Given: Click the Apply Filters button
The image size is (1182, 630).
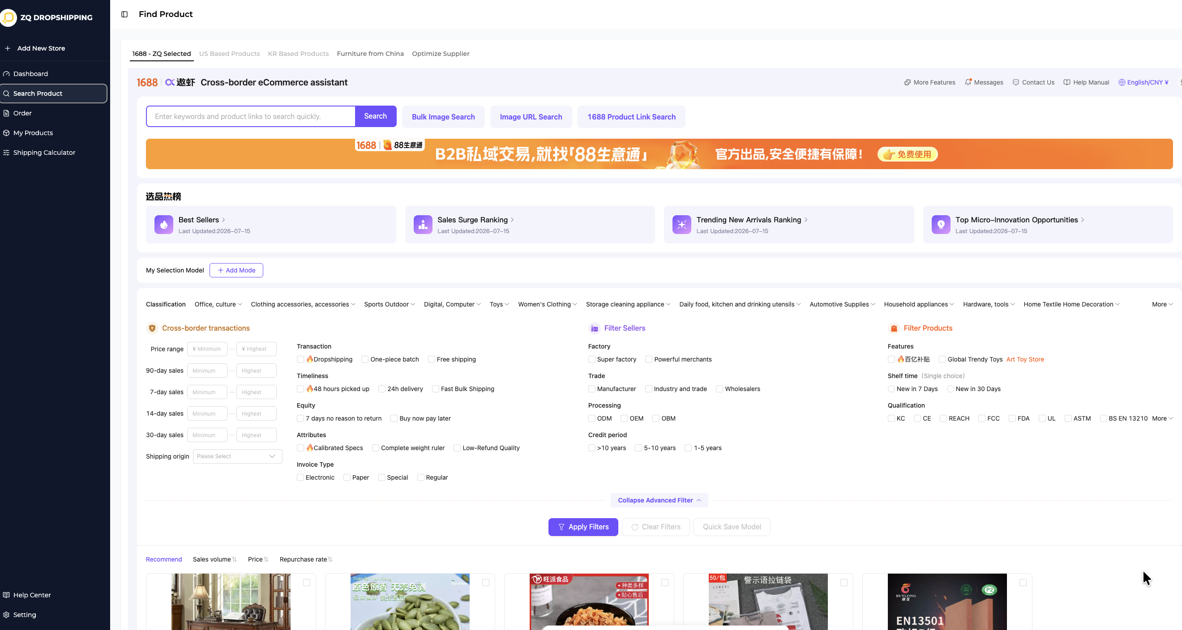Looking at the screenshot, I should [x=583, y=527].
